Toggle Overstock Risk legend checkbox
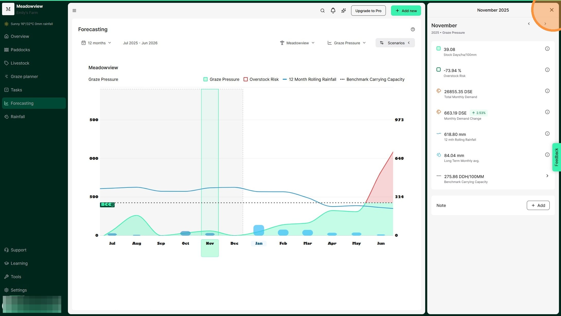The width and height of the screenshot is (561, 316). (x=246, y=79)
